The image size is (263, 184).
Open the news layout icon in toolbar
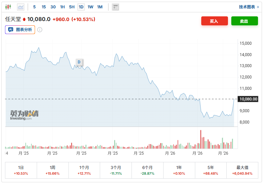coord(115,7)
